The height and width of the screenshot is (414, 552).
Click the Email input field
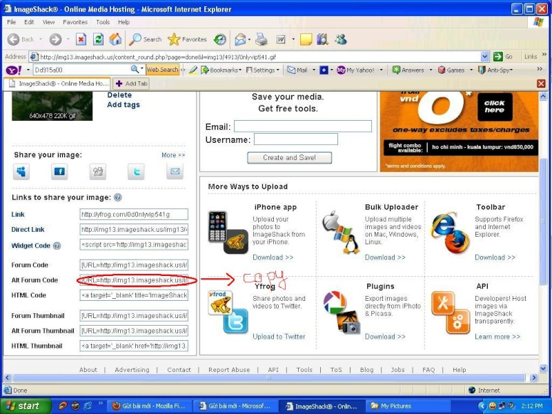[x=303, y=126]
